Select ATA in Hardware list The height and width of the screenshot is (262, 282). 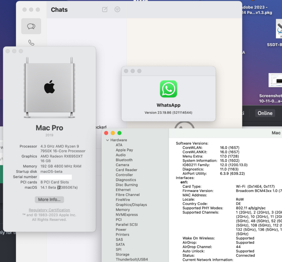coord(119,145)
